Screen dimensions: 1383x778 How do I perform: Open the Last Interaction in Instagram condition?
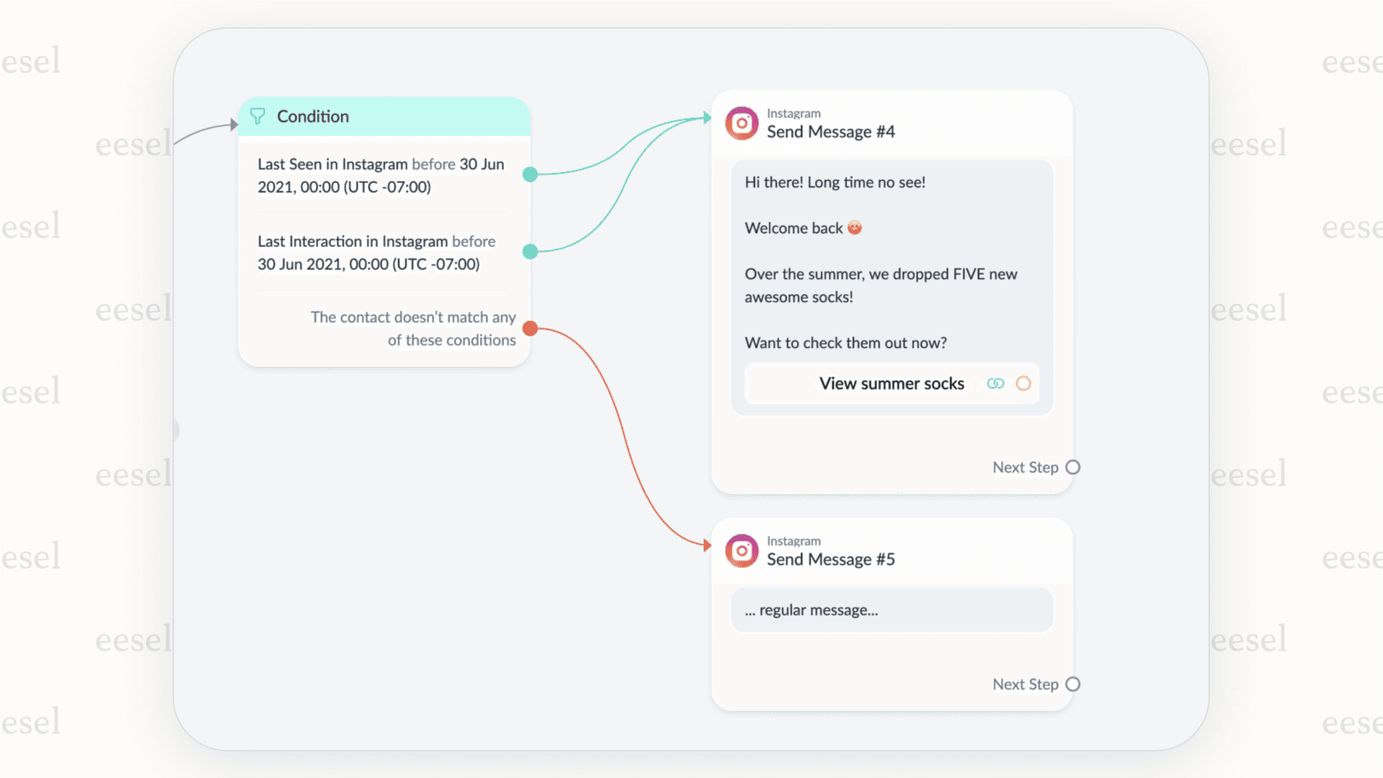coord(376,253)
